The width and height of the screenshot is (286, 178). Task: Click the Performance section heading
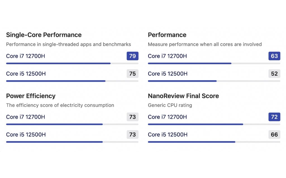(x=167, y=35)
